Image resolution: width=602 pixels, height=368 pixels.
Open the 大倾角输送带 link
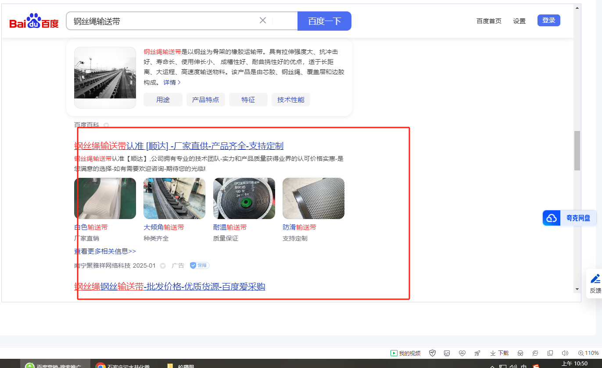[164, 227]
